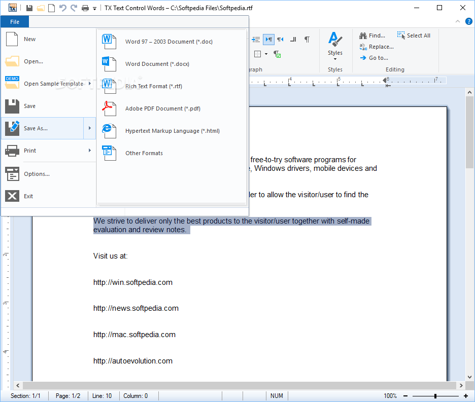The height and width of the screenshot is (402, 475).
Task: Click the New document icon in title bar
Action: (51, 8)
